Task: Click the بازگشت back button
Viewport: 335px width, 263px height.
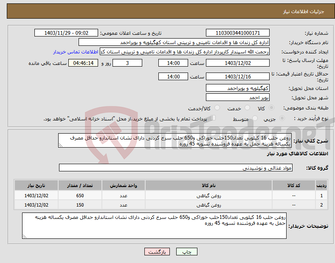Action: pos(157,252)
